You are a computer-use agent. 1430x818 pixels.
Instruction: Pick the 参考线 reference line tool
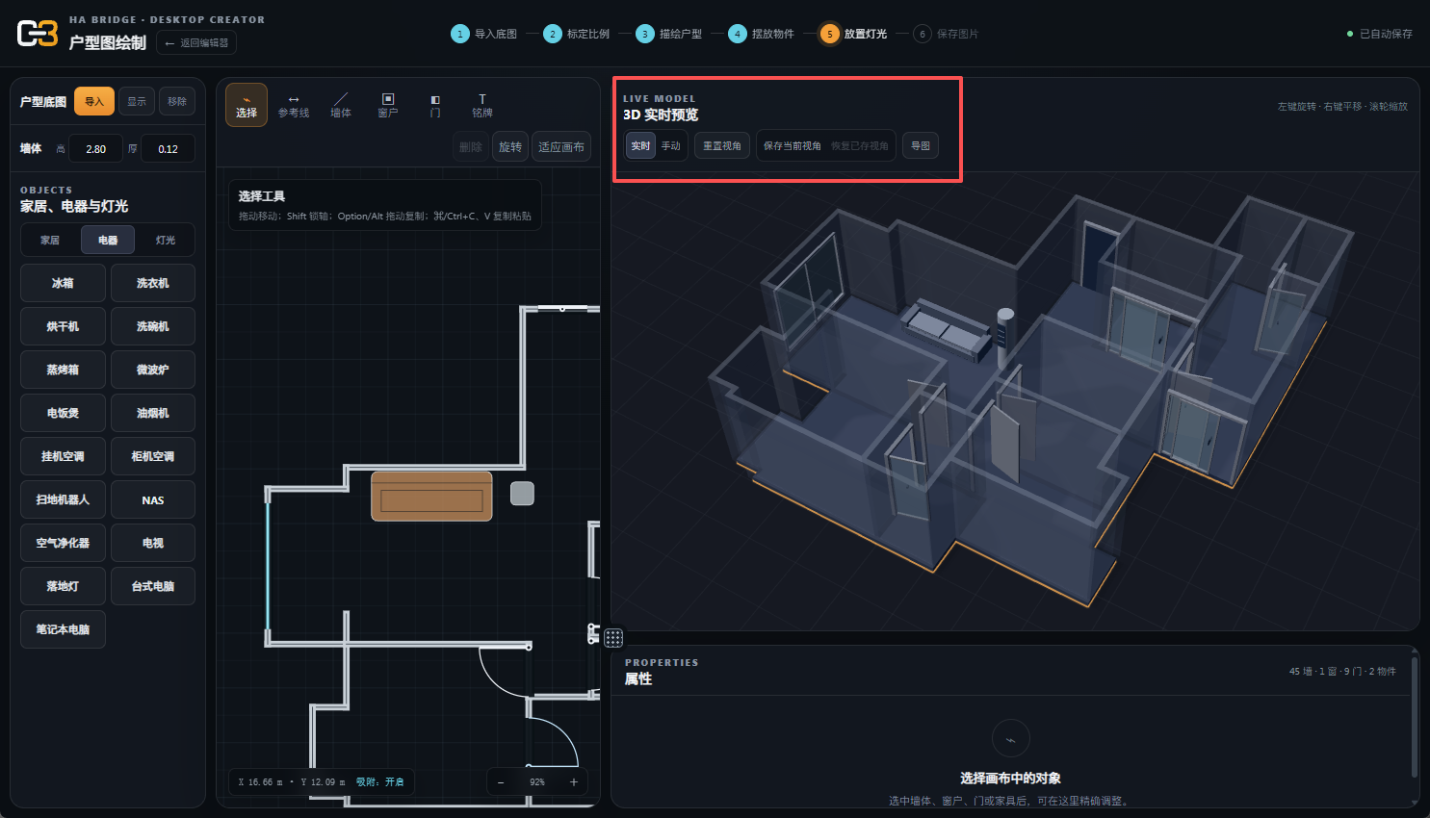point(294,105)
